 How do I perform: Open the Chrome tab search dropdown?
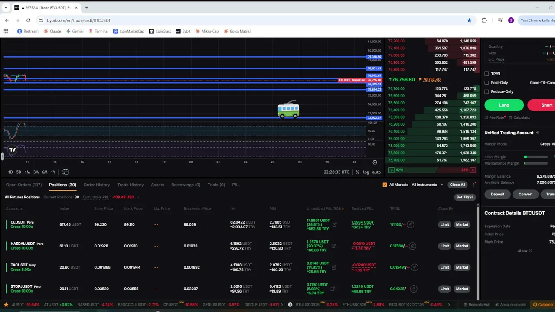(x=6, y=7)
